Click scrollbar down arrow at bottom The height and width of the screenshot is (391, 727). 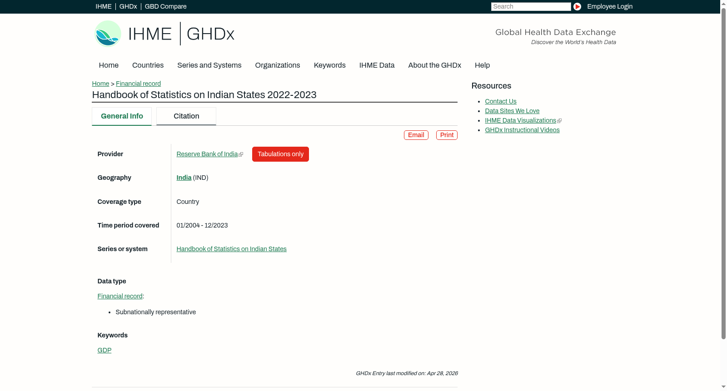point(723,387)
